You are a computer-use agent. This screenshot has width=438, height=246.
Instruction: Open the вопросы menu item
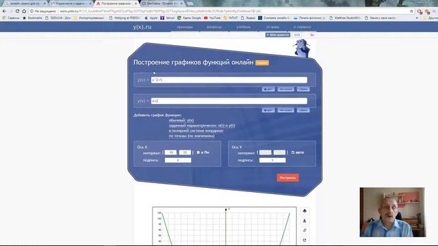tap(214, 27)
